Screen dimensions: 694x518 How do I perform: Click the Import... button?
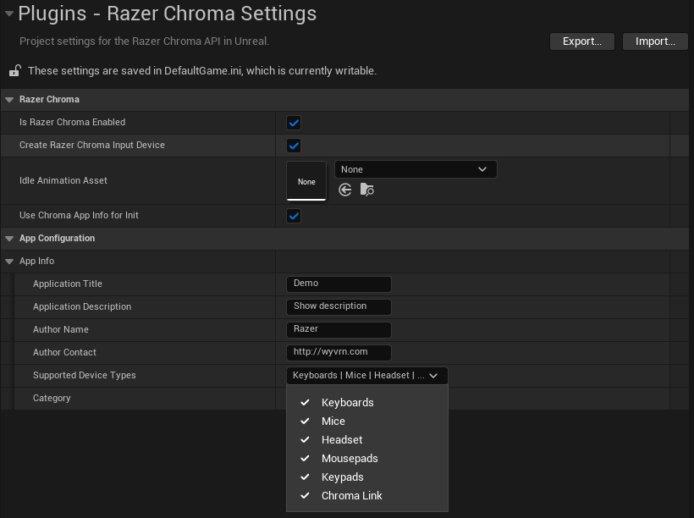pyautogui.click(x=654, y=41)
